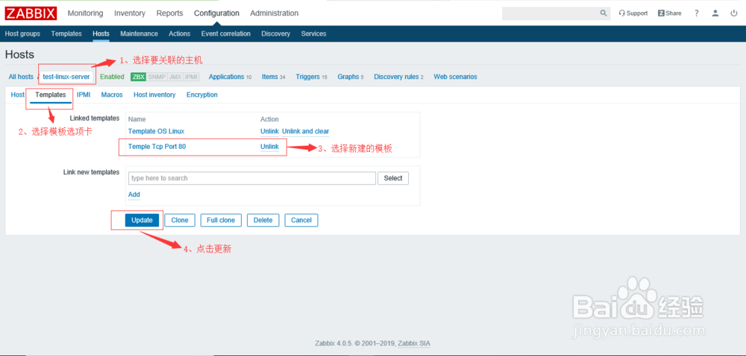Switch to the Templates tab in host form
Image resolution: width=746 pixels, height=356 pixels.
(51, 95)
